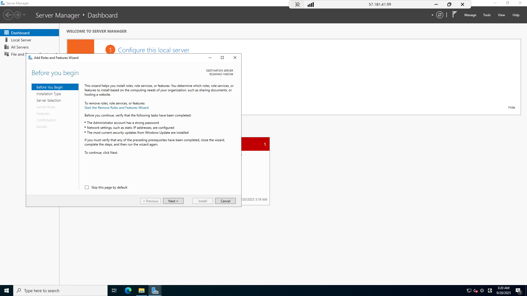
Task: Open the Remove Roles and Features Wizard link
Action: tap(116, 108)
